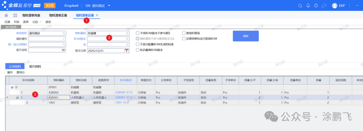Toggle 反查结果包含已禁用BOM checkbox
The height and width of the screenshot is (131, 363).
(x=184, y=39)
